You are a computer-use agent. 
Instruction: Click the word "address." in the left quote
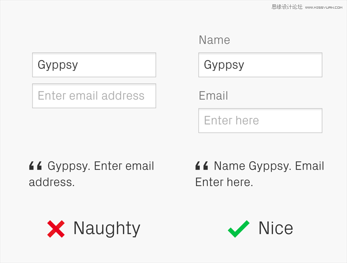(52, 182)
